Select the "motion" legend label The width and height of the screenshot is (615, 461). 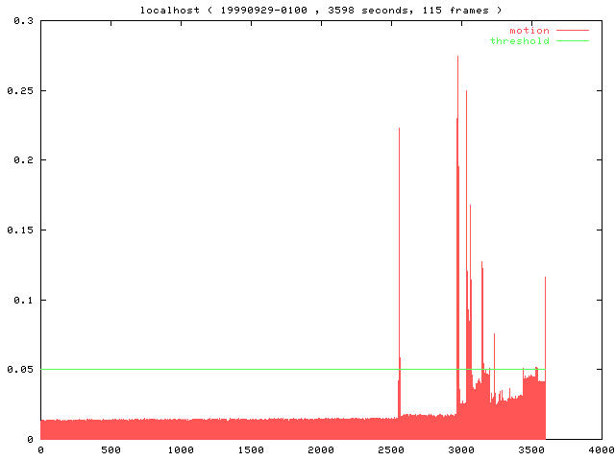(529, 31)
